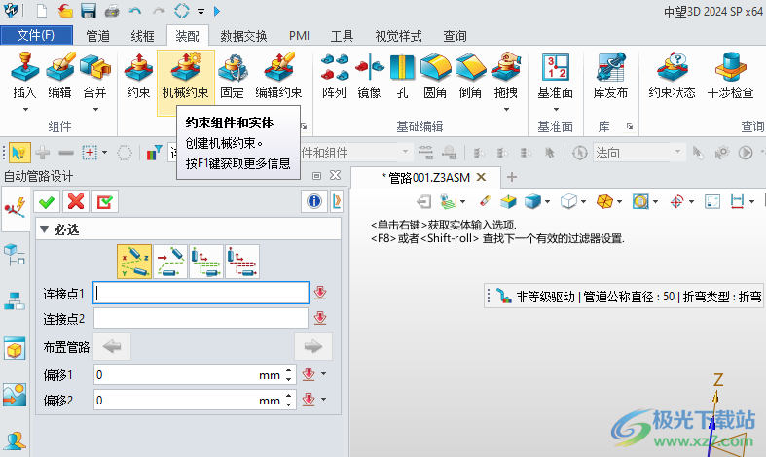Click the Insert component tool (插入)
Viewport: 766px width, 457px height.
[24, 76]
